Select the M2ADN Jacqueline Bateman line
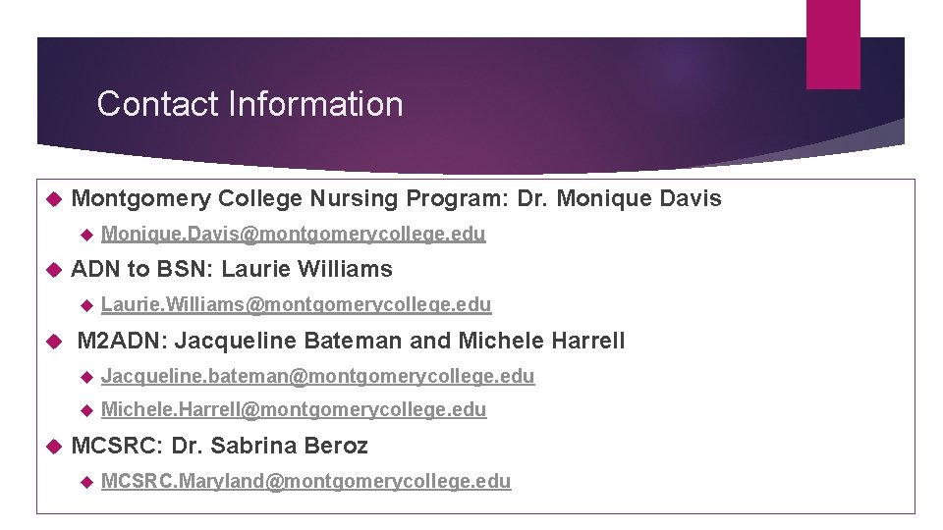Viewport: 943px width, 530px height. pos(352,341)
